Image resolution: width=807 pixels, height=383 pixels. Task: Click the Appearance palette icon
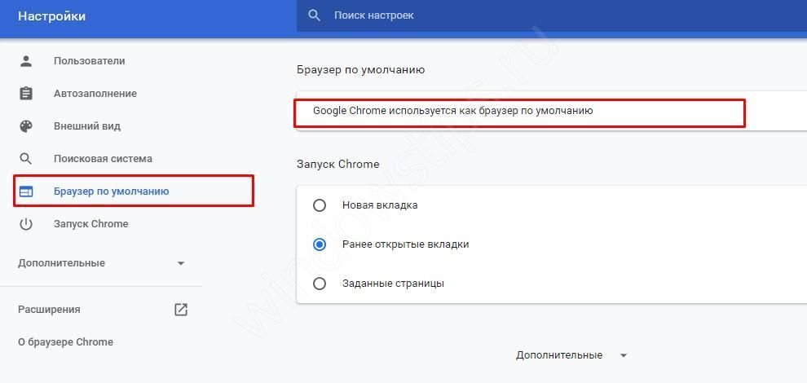(26, 126)
